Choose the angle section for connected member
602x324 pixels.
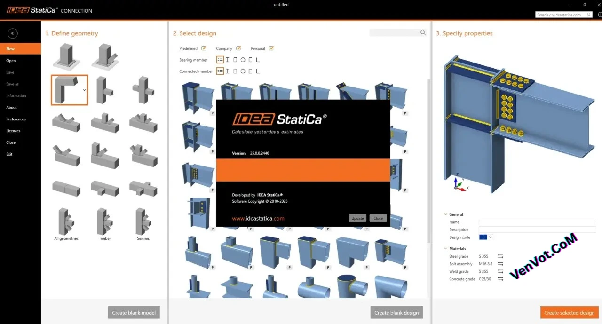(x=258, y=71)
